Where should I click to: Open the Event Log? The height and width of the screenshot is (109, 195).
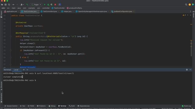(186, 106)
